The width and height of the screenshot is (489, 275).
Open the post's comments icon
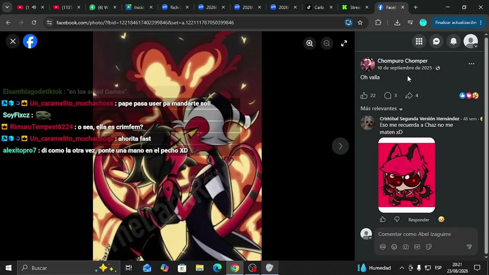[x=388, y=95]
